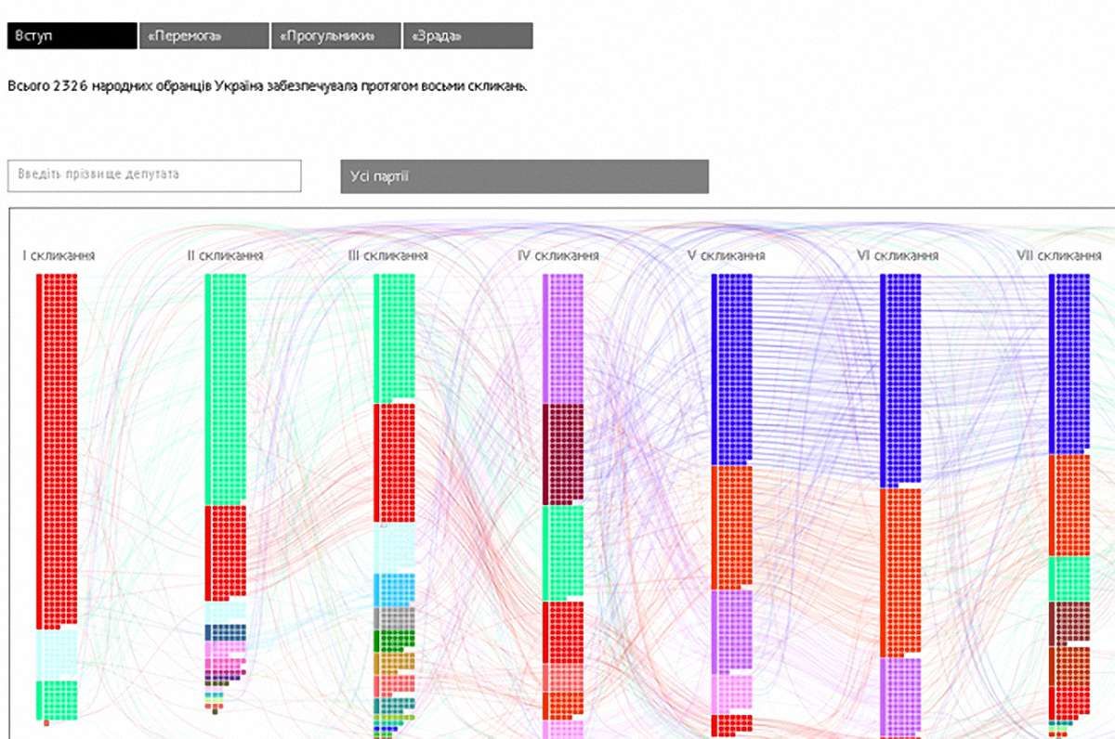1115x739 pixels.
Task: Focus the deputy surname search field
Action: [154, 175]
